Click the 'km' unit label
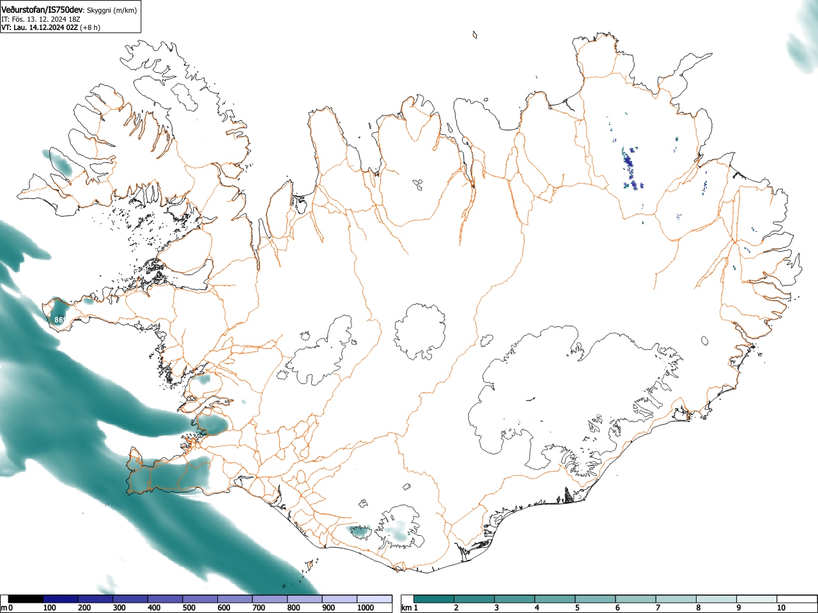The width and height of the screenshot is (818, 613). tap(406, 608)
